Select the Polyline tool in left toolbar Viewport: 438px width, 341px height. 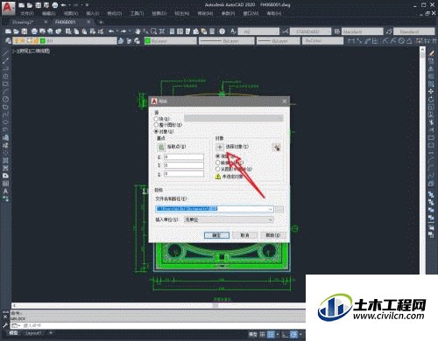coord(5,68)
